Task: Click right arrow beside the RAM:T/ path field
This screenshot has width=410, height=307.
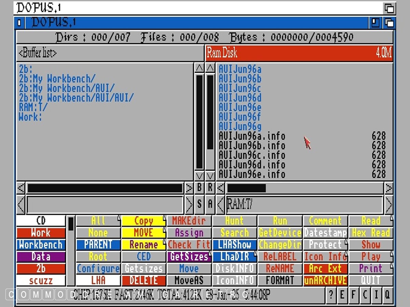Action: [x=388, y=205]
